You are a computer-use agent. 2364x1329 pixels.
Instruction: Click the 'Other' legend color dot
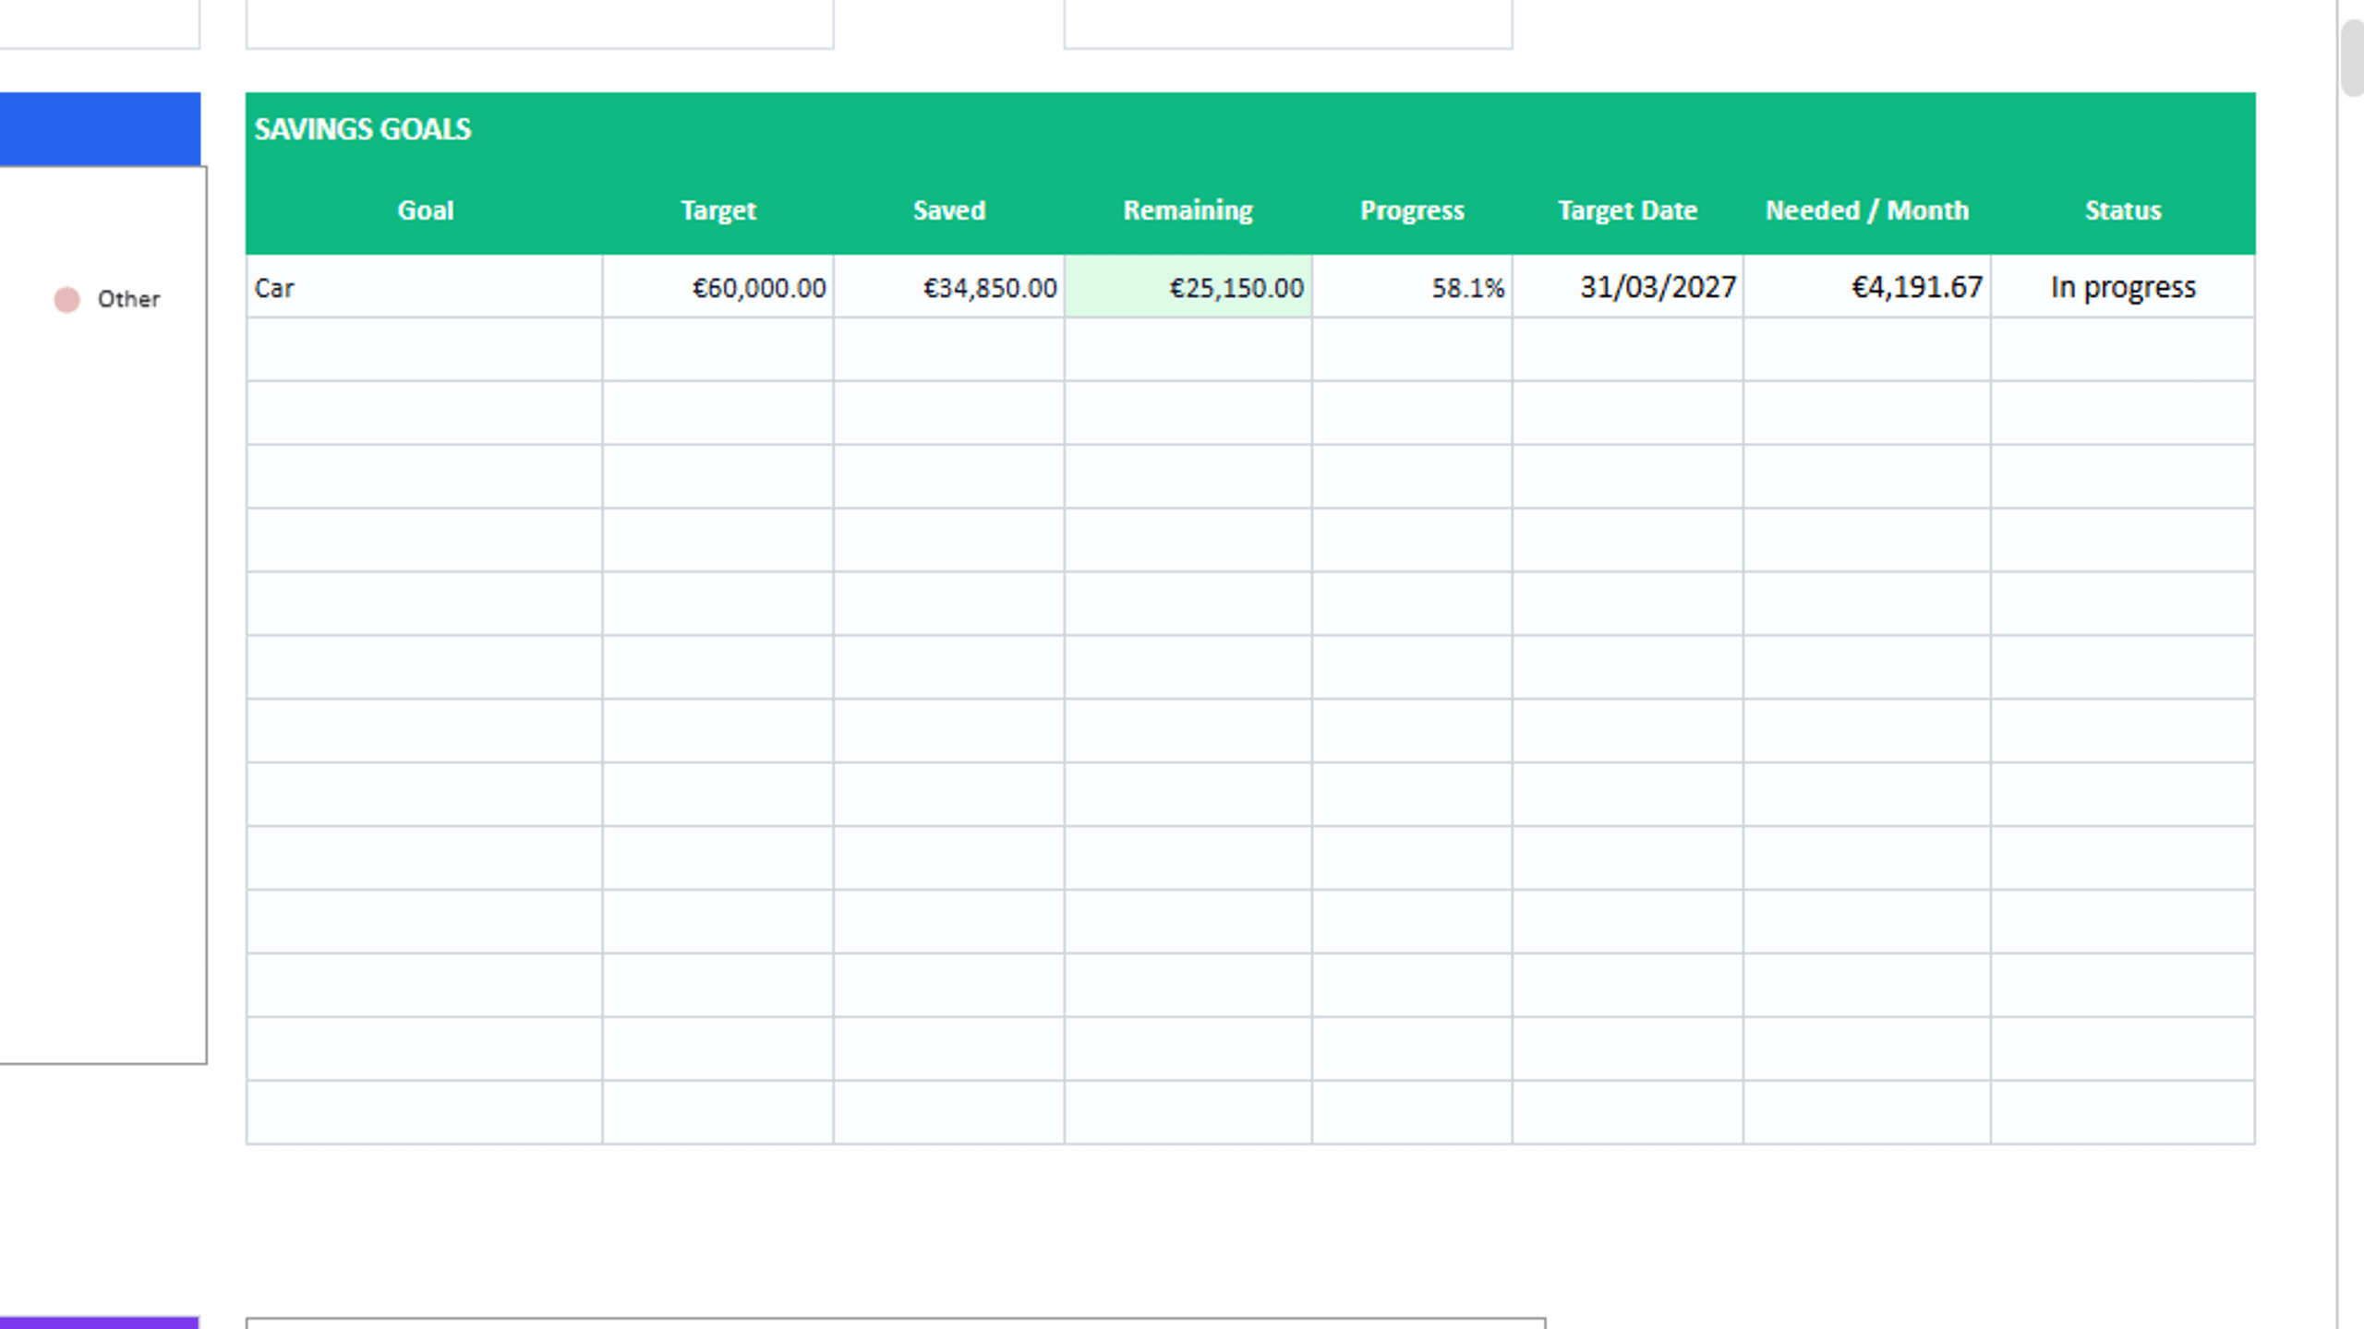(66, 299)
